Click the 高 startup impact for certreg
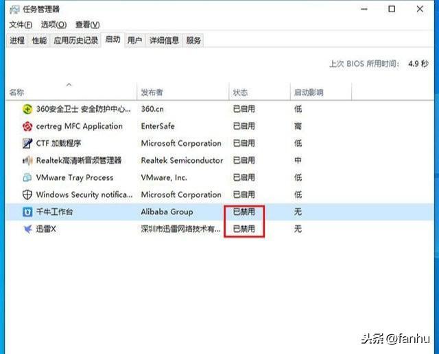The height and width of the screenshot is (354, 439). (298, 126)
